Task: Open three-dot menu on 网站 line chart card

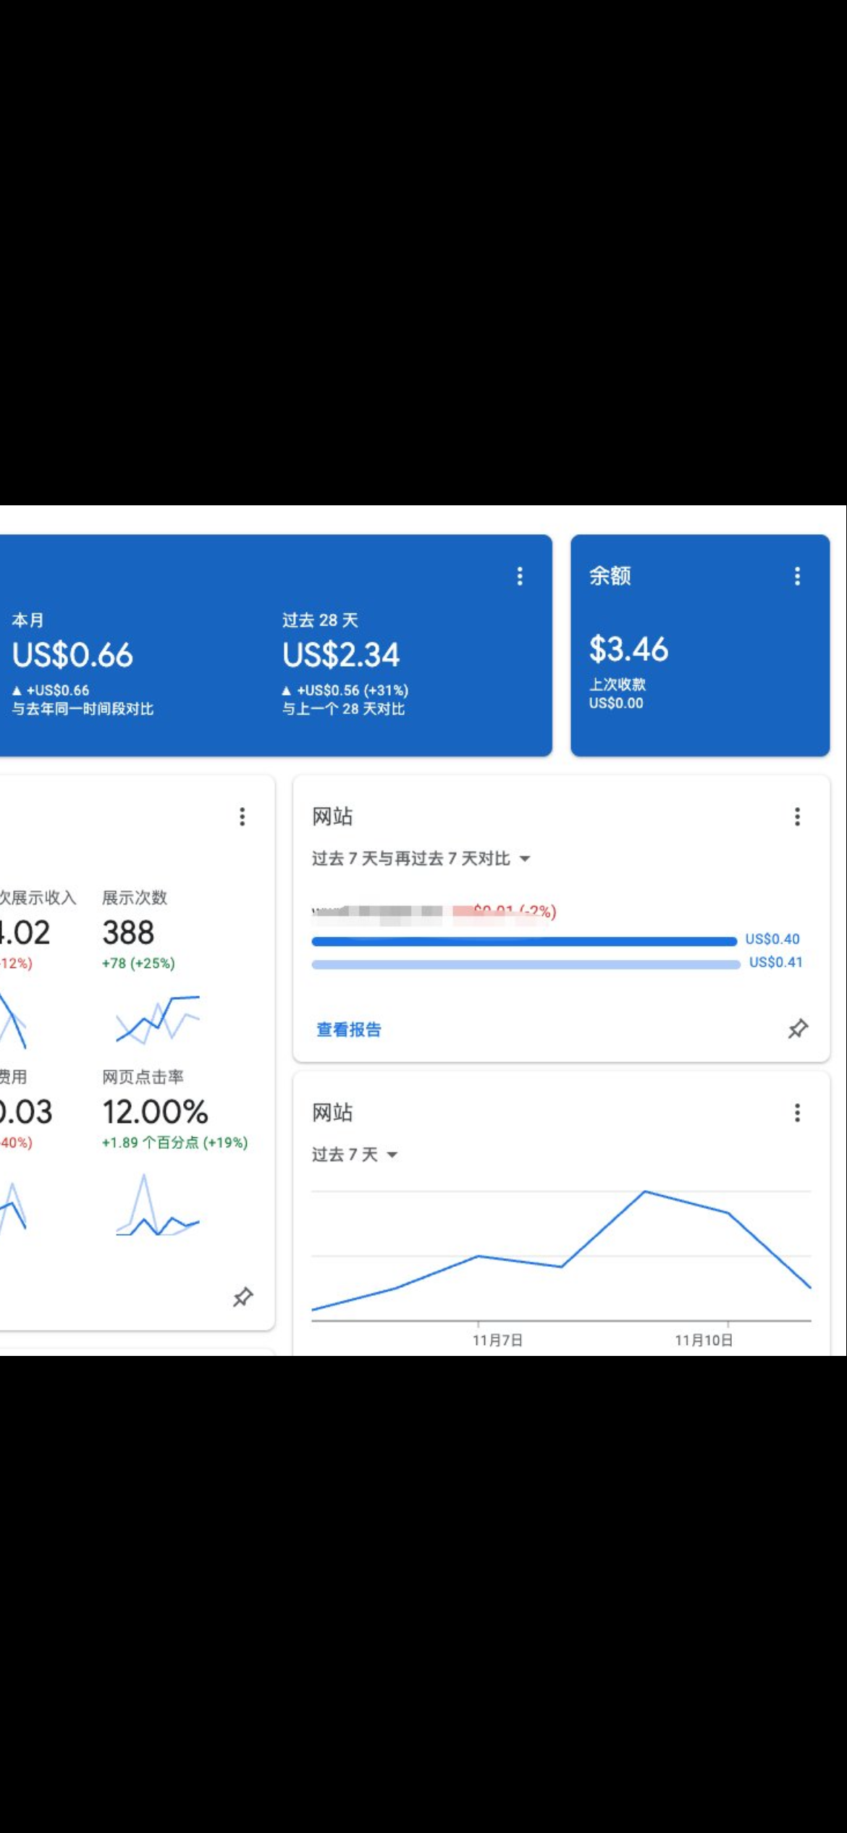Action: pos(797,1113)
